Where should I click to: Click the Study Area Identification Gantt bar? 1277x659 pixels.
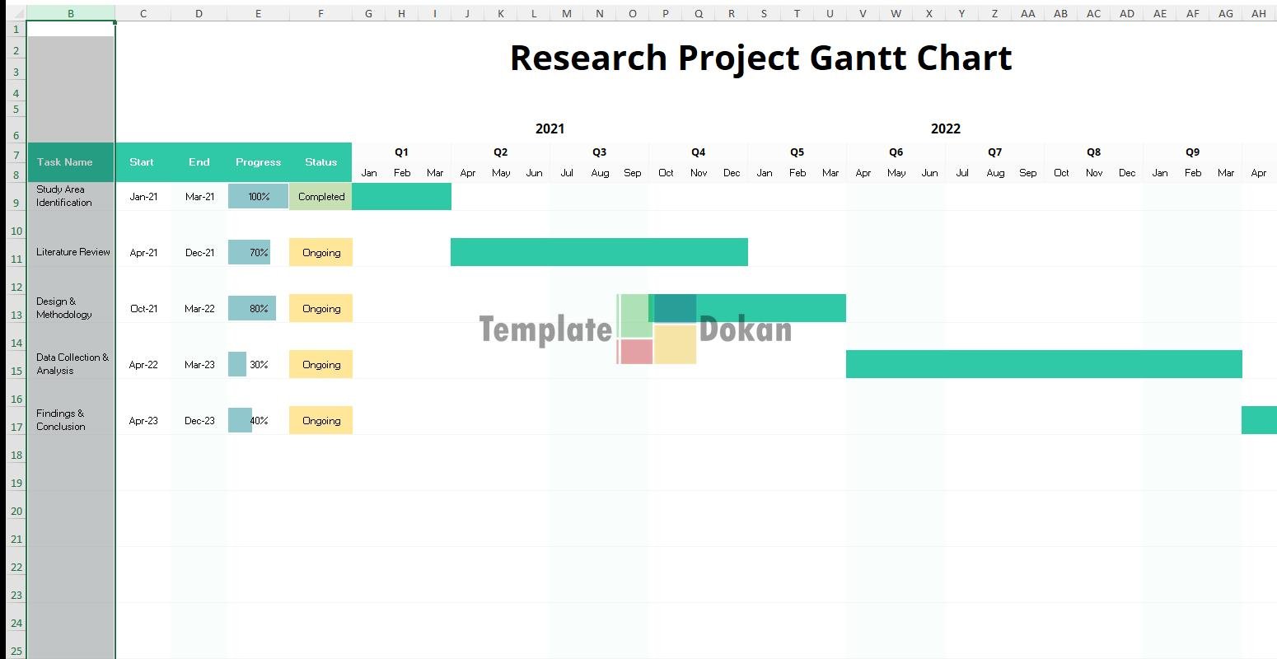tap(401, 197)
